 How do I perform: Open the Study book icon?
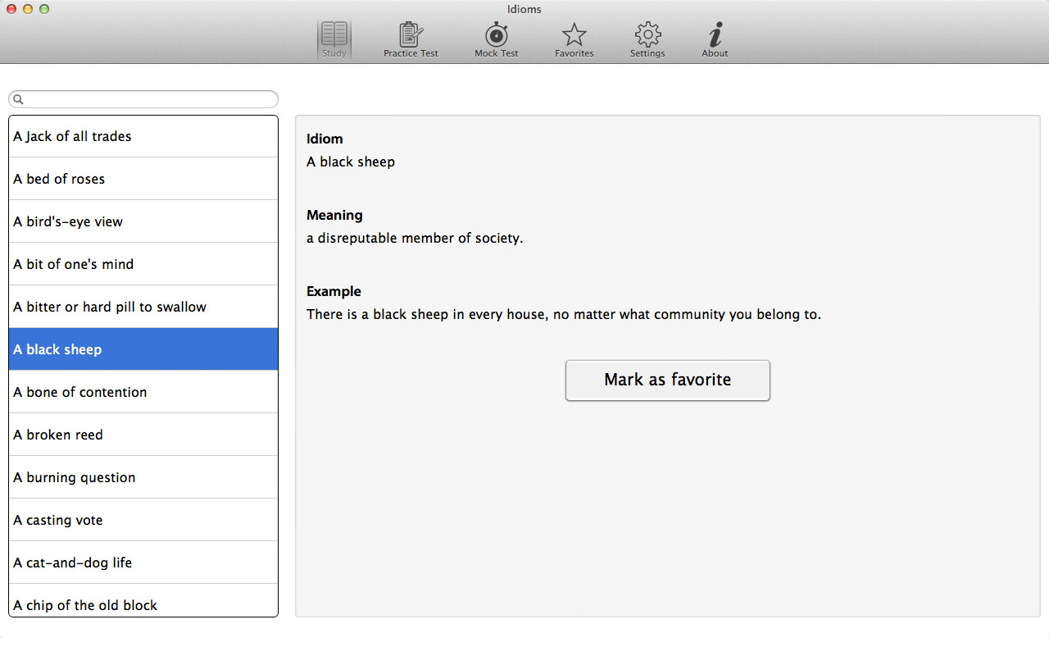tap(334, 35)
